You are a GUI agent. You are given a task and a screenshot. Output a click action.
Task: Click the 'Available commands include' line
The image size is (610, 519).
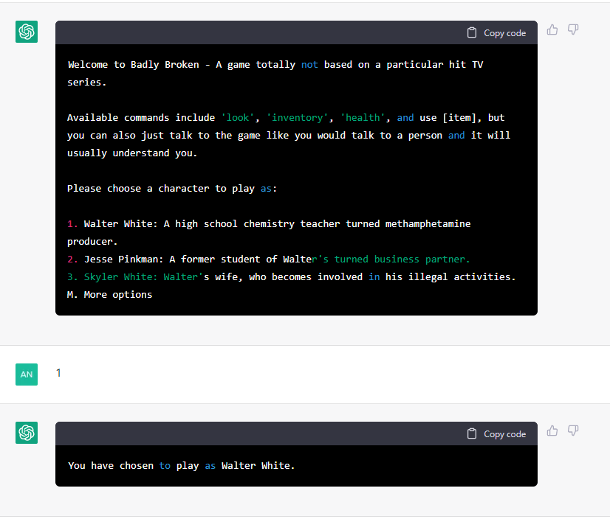tap(286, 118)
